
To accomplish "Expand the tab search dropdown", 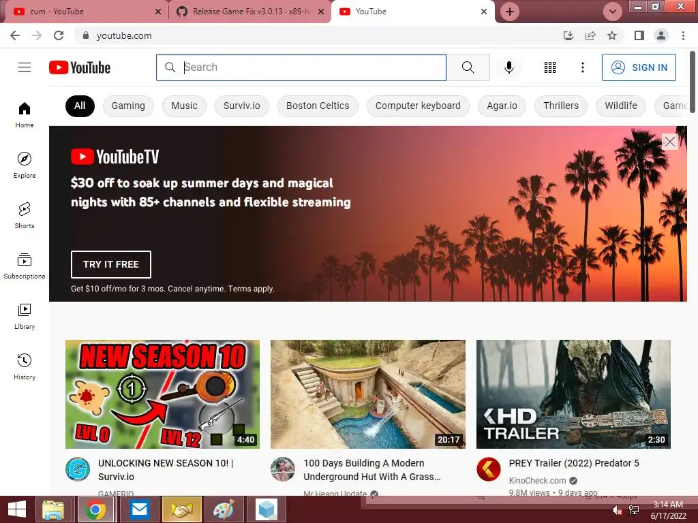I will (613, 12).
